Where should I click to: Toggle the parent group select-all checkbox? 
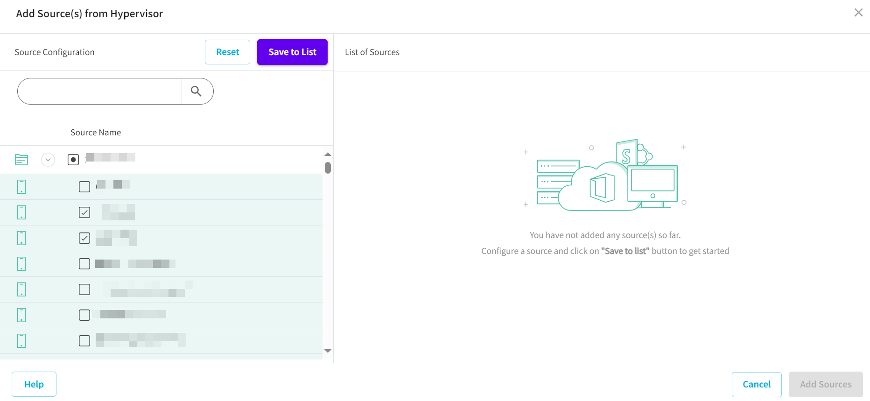pos(73,160)
